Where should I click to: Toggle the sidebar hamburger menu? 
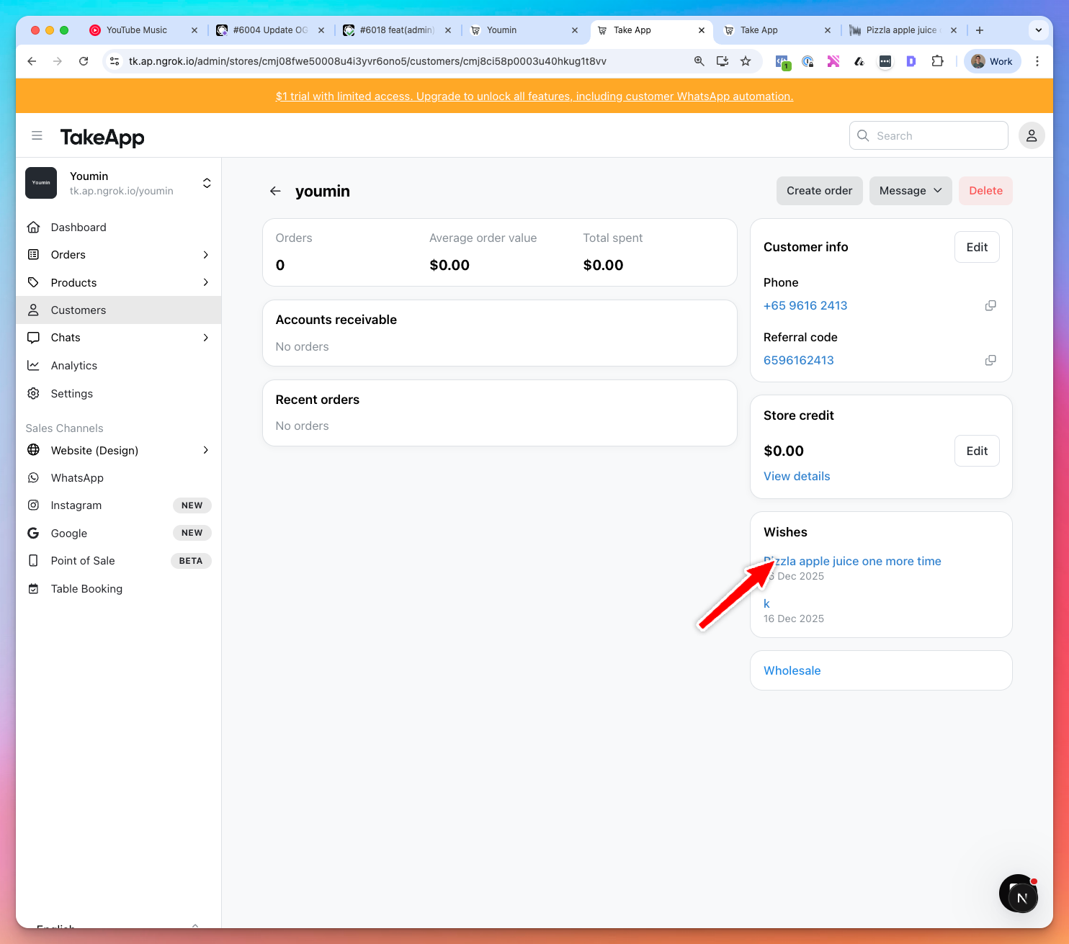pyautogui.click(x=37, y=135)
